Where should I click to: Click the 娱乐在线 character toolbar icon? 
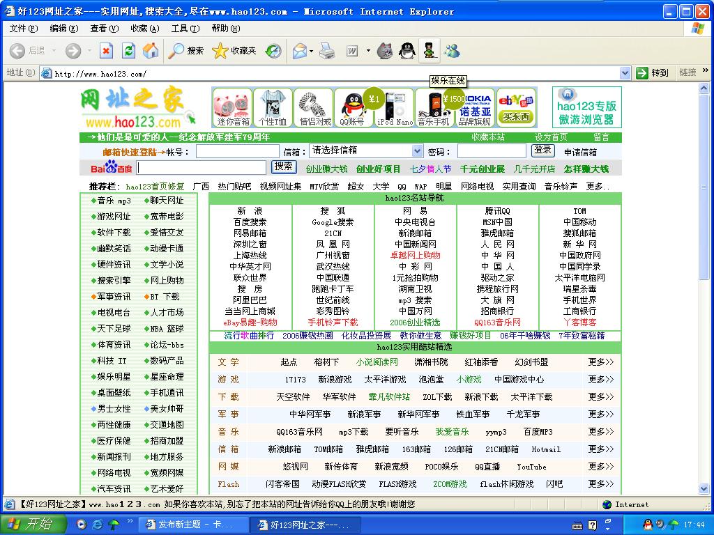pos(430,51)
